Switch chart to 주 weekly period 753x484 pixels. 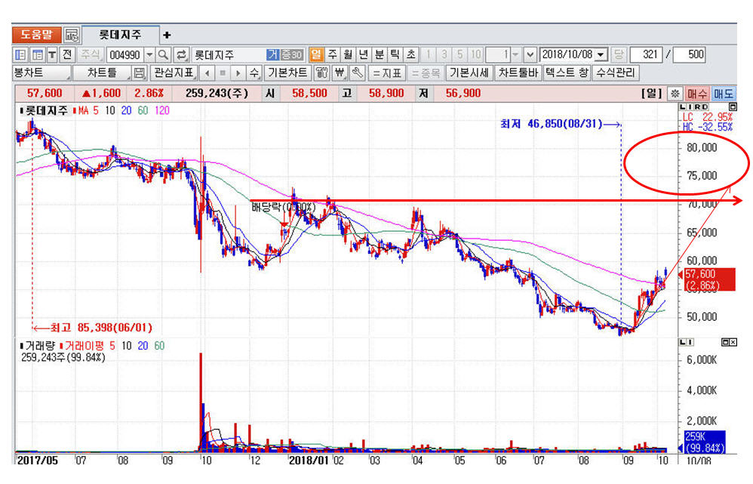(332, 55)
